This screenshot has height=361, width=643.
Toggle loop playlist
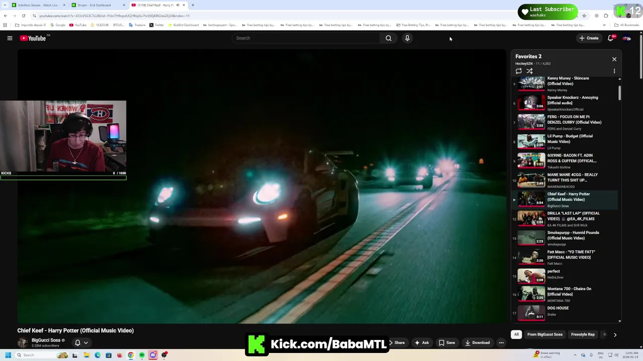(x=518, y=71)
